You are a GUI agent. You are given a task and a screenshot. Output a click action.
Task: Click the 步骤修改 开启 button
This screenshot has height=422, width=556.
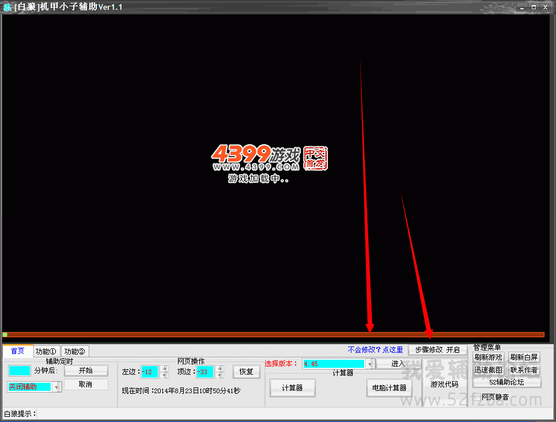437,350
